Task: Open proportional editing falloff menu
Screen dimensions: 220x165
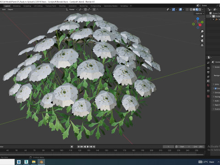Action: 97,10
